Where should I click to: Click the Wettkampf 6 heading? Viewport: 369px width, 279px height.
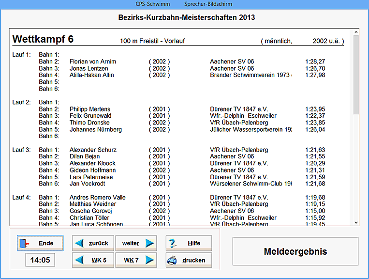click(43, 39)
